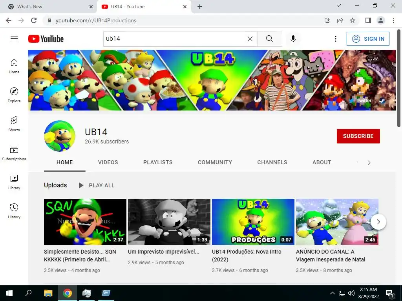This screenshot has width=402, height=301.
Task: Clear the search box with the X icon
Action: tap(250, 39)
